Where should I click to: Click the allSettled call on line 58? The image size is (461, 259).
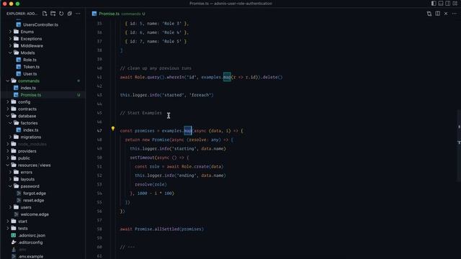166,229
